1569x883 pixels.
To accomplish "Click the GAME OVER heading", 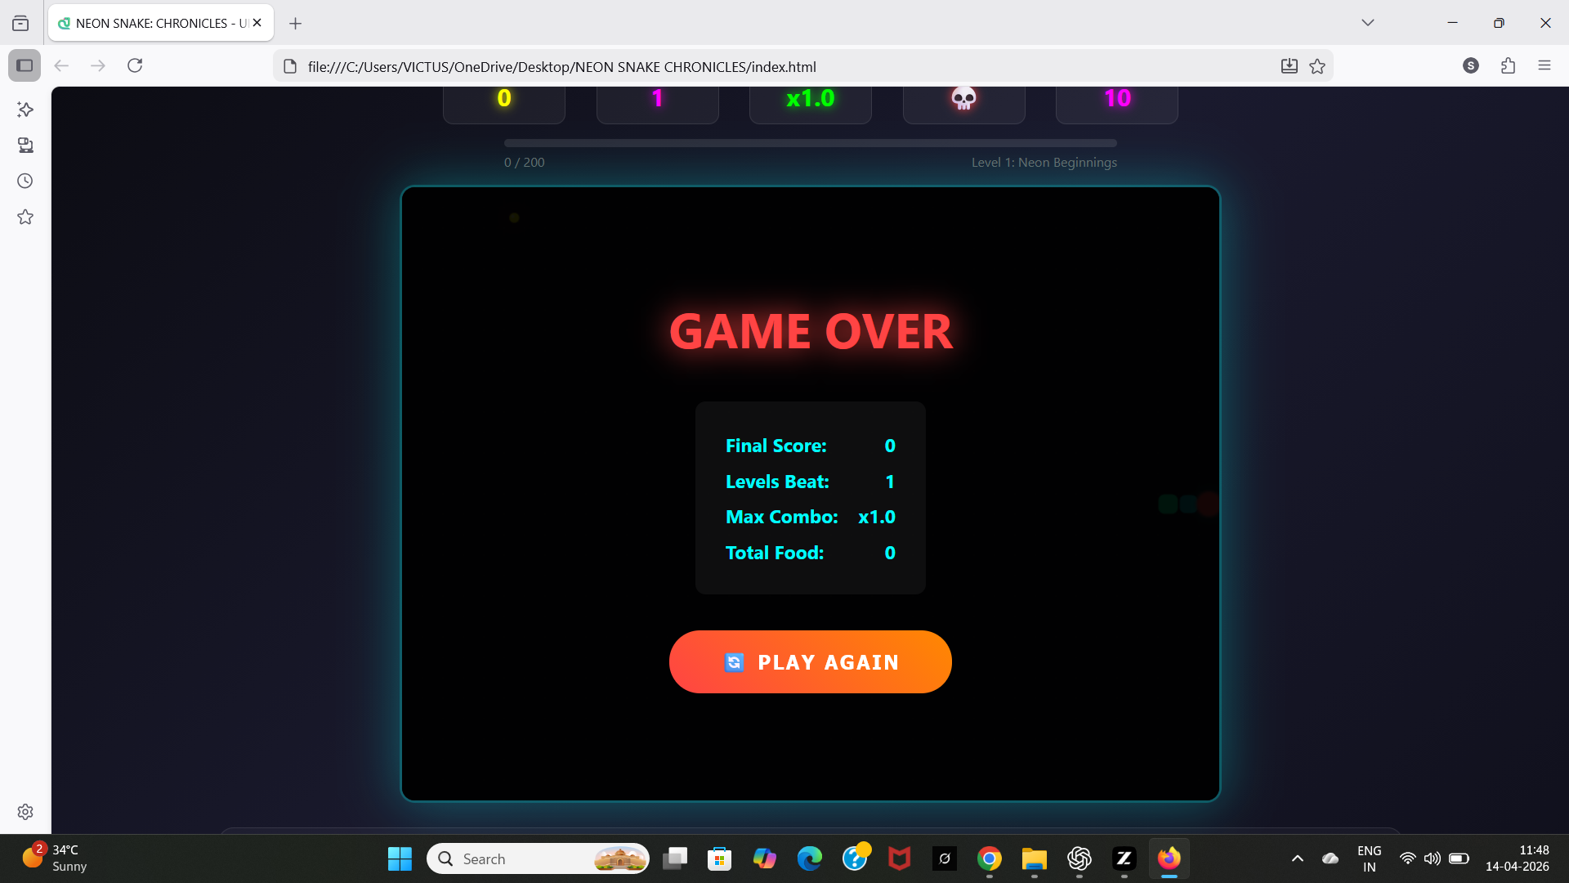I will [811, 331].
